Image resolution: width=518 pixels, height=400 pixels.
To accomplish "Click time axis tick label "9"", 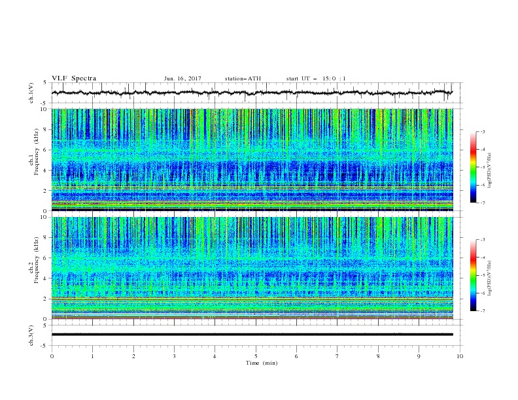I will [x=419, y=356].
